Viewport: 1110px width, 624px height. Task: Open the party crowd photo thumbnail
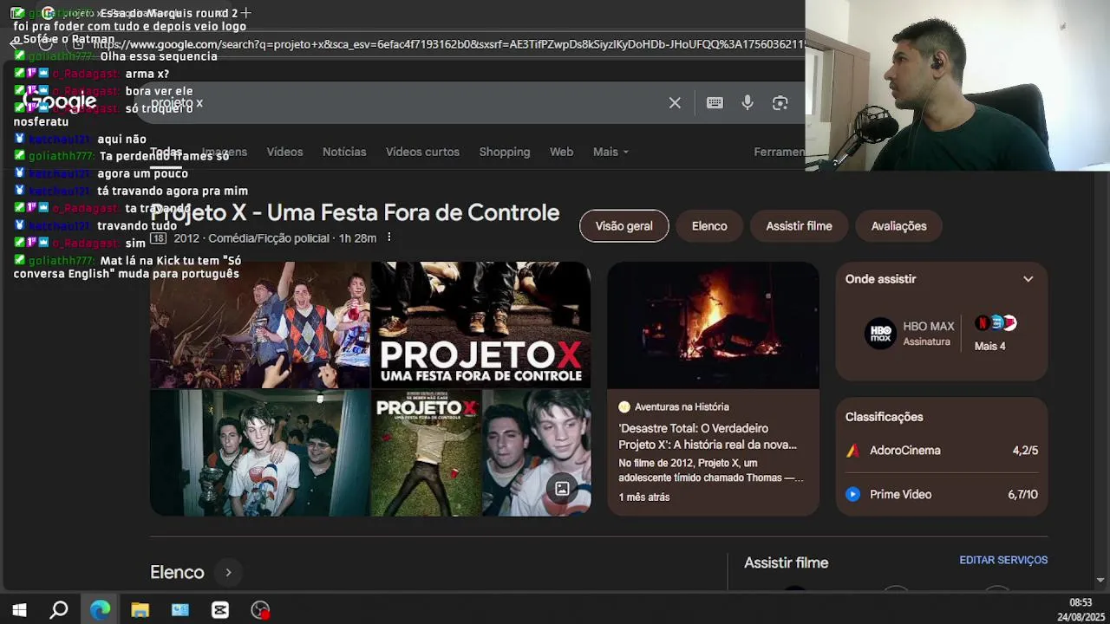tap(260, 324)
